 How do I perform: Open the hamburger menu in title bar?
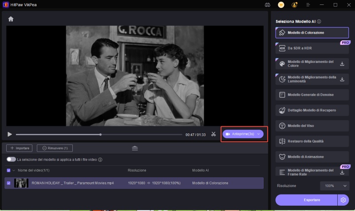[x=308, y=5]
